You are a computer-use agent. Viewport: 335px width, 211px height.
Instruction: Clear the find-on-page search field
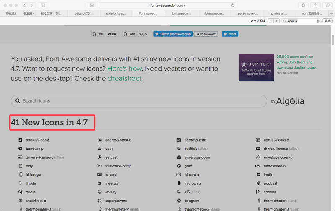point(318,21)
